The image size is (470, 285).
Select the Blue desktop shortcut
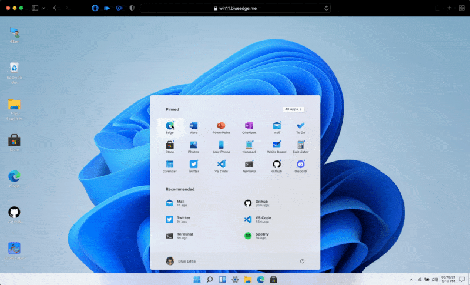(x=14, y=35)
